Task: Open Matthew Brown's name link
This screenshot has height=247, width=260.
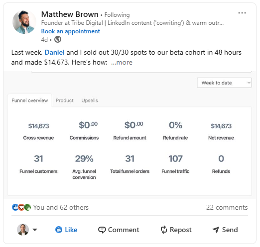Action: coord(70,14)
